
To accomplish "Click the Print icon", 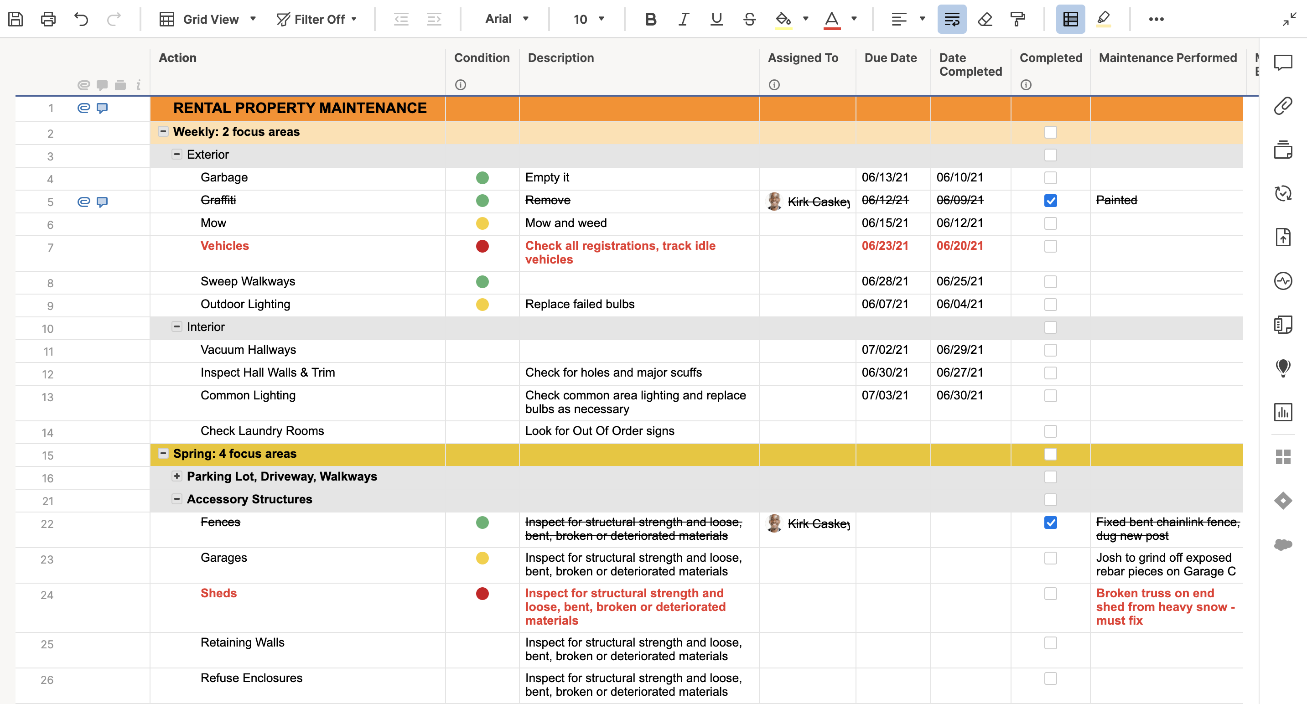I will pyautogui.click(x=48, y=19).
